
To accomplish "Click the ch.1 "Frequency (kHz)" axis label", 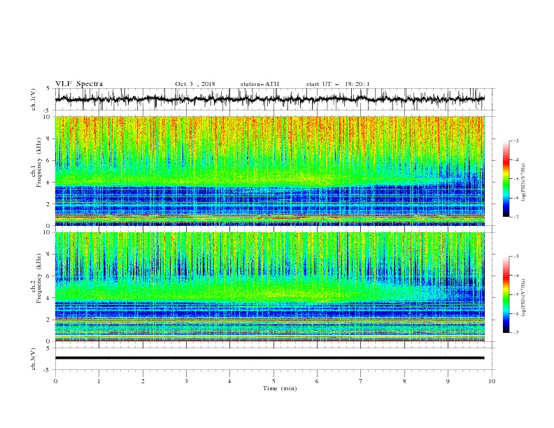I will point(39,162).
